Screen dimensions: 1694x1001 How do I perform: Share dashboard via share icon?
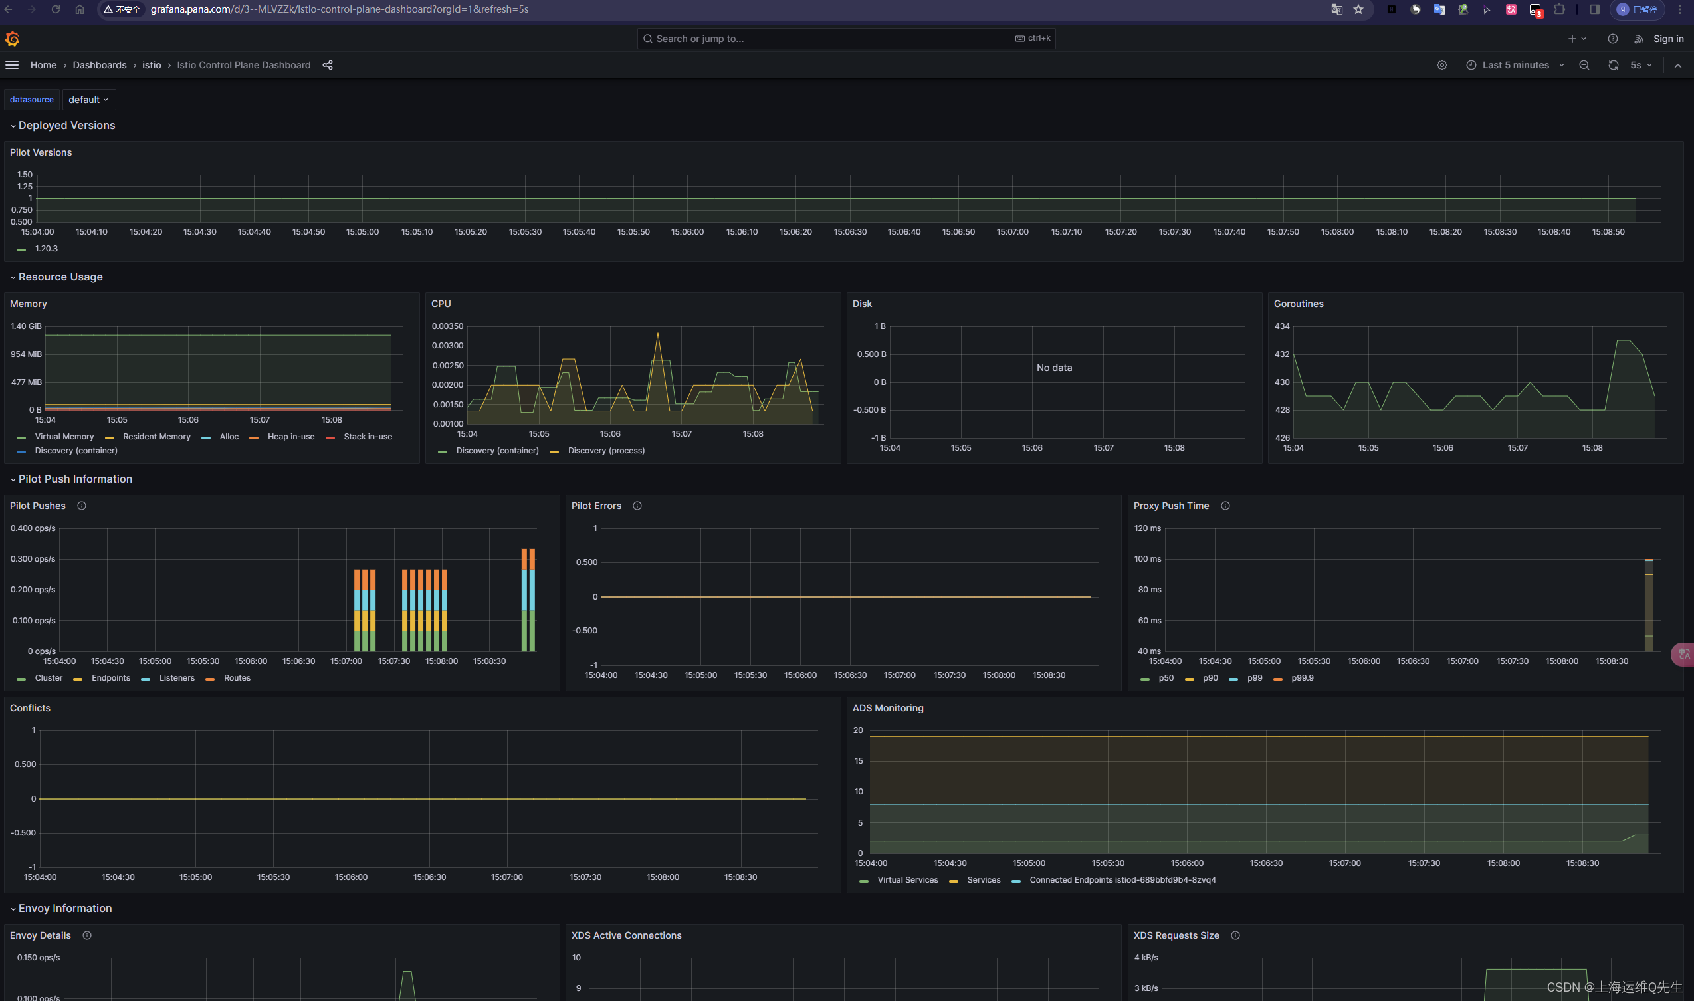click(328, 65)
